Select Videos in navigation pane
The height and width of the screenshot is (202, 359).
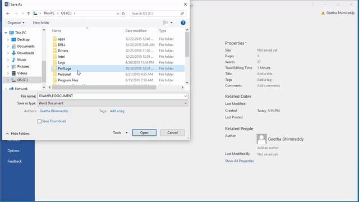click(22, 74)
